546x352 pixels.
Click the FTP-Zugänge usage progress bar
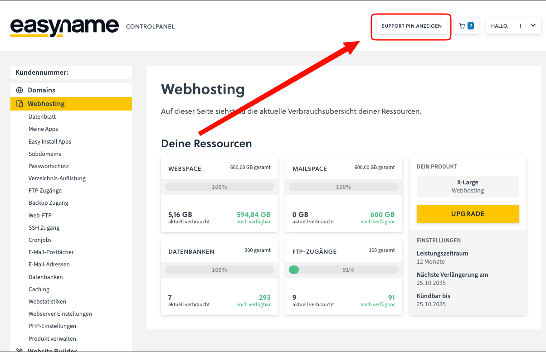click(x=343, y=270)
